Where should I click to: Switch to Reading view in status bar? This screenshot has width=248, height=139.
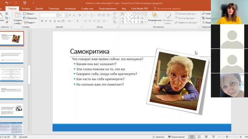tap(206, 137)
